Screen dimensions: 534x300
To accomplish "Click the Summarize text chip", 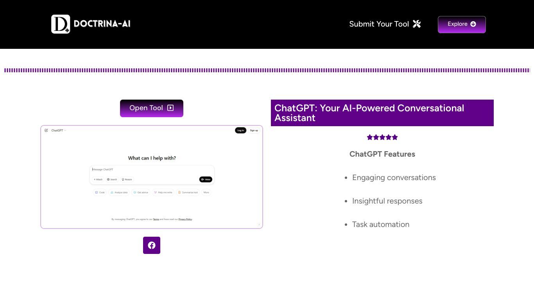I will click(188, 193).
